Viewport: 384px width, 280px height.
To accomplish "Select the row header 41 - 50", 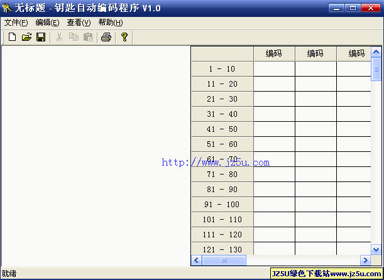I will pyautogui.click(x=222, y=129).
